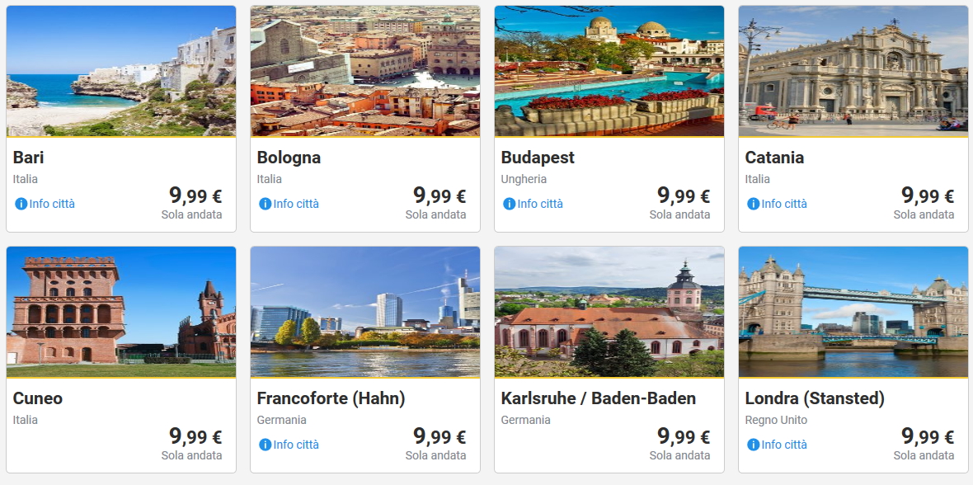Click the info icon on Londra (Stansted) card
This screenshot has width=973, height=485.
754,445
